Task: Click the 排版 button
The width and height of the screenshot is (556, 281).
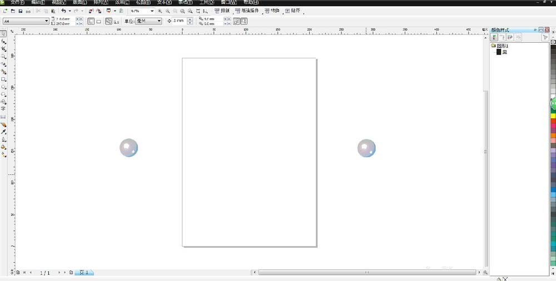Action: 222,11
